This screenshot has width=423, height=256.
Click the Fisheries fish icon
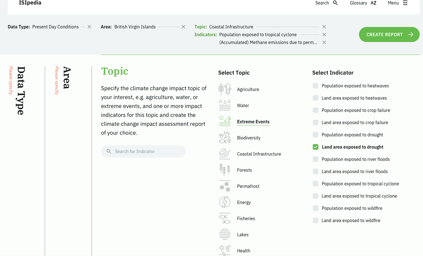(x=225, y=218)
